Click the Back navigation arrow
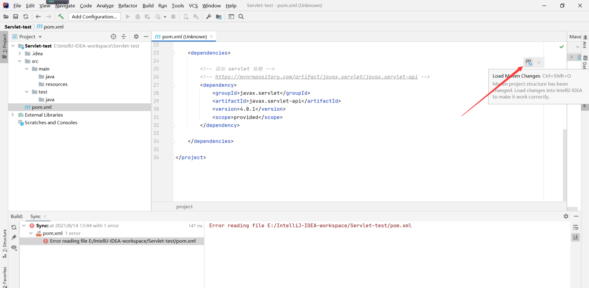Viewport: 589px width, 288px height. click(x=38, y=16)
